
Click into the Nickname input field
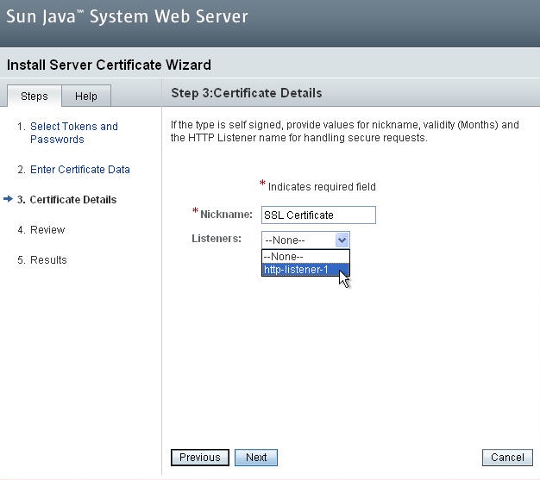click(x=318, y=215)
